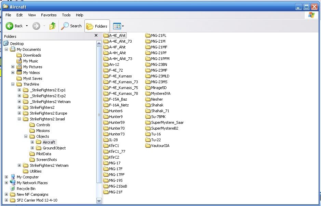Expand the GroundObject tree node
This screenshot has width=321, height=206.
pos(32,148)
